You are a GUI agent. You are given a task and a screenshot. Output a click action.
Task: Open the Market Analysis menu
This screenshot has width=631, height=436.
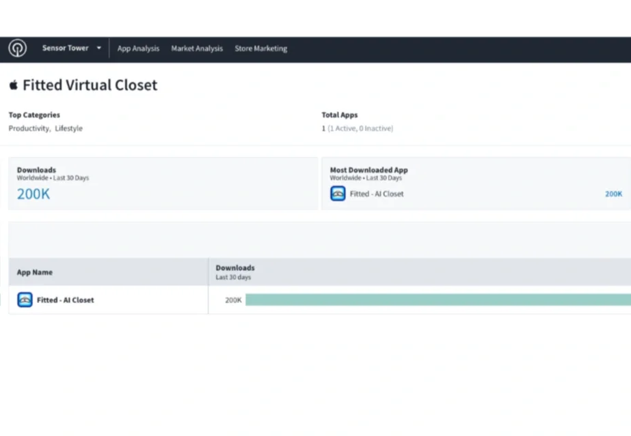pos(197,48)
